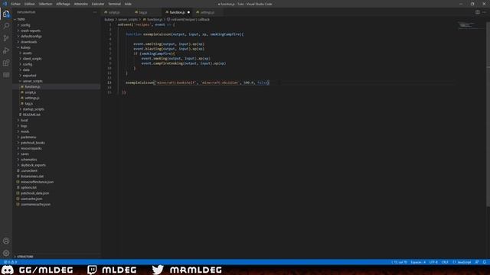Click the VS Code logo in title bar
Image resolution: width=490 pixels, height=275 pixels.
coord(5,4)
